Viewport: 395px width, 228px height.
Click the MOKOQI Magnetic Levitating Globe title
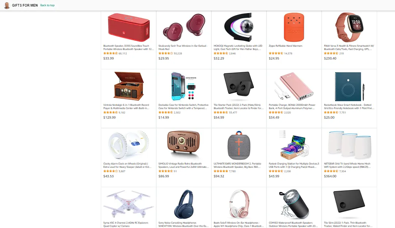238,47
